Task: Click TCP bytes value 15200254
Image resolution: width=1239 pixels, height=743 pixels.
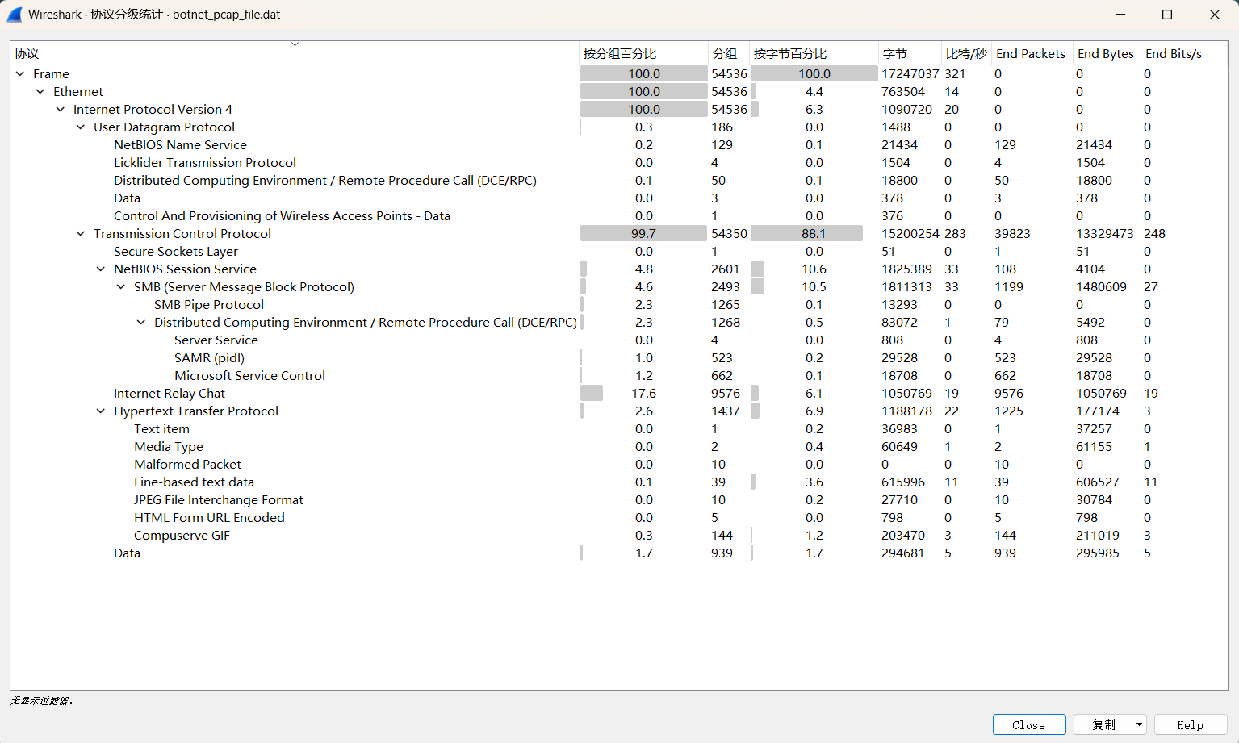Action: (910, 234)
